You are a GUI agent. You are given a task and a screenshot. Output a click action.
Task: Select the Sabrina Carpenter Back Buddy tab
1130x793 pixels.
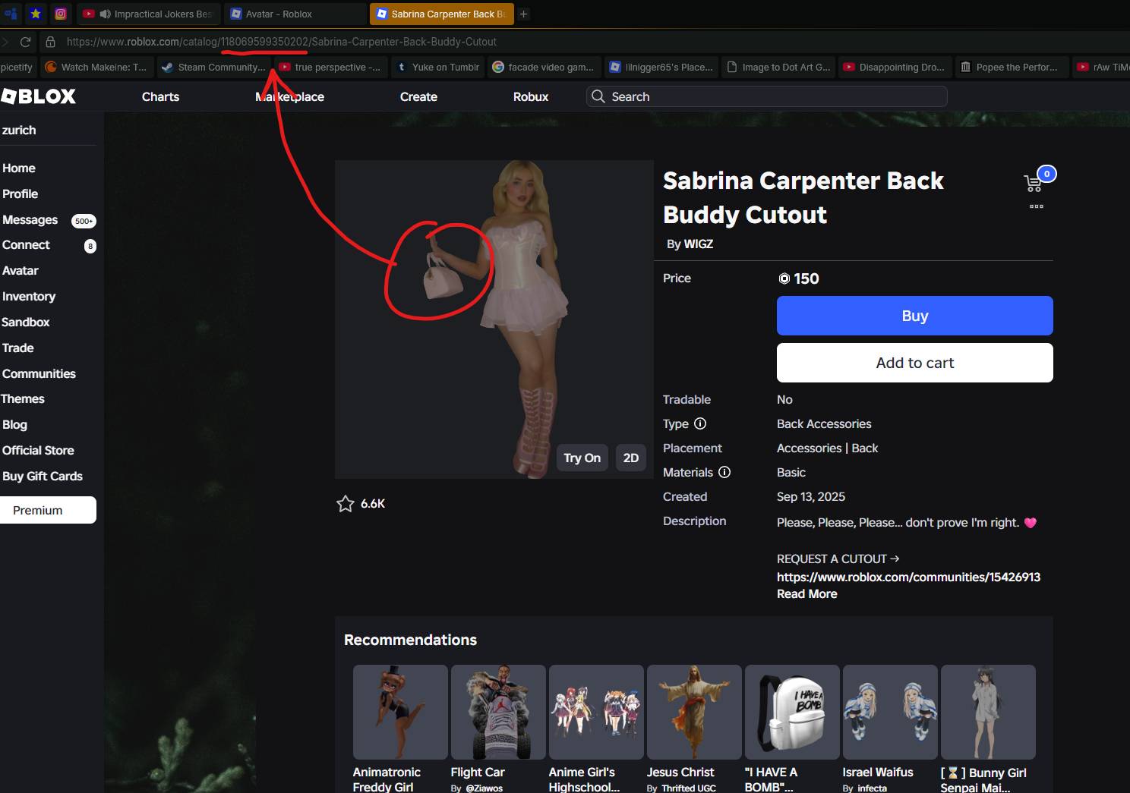441,14
